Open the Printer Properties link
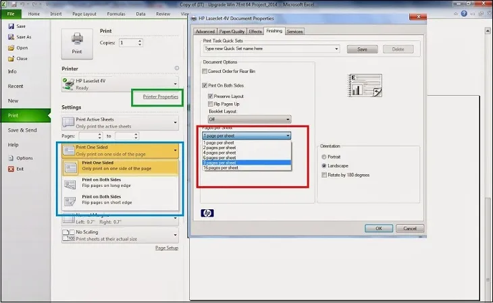This screenshot has width=493, height=303. (x=160, y=97)
